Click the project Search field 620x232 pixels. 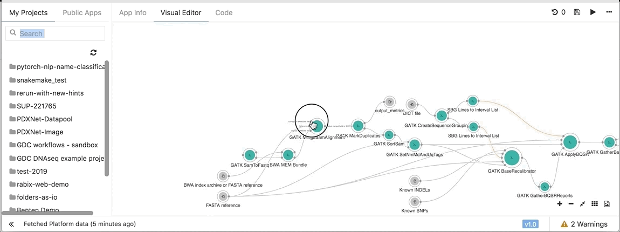click(x=56, y=33)
